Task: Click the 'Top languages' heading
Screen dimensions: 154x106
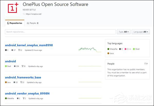Action: pyautogui.click(x=115, y=43)
